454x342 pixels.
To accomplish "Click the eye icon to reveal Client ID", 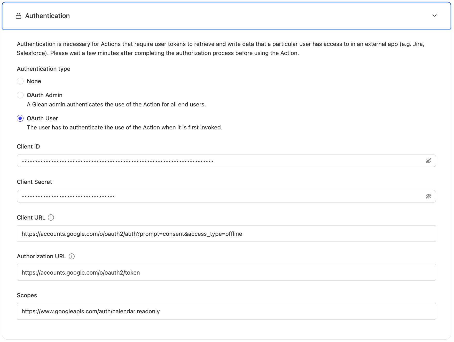I will coord(428,160).
